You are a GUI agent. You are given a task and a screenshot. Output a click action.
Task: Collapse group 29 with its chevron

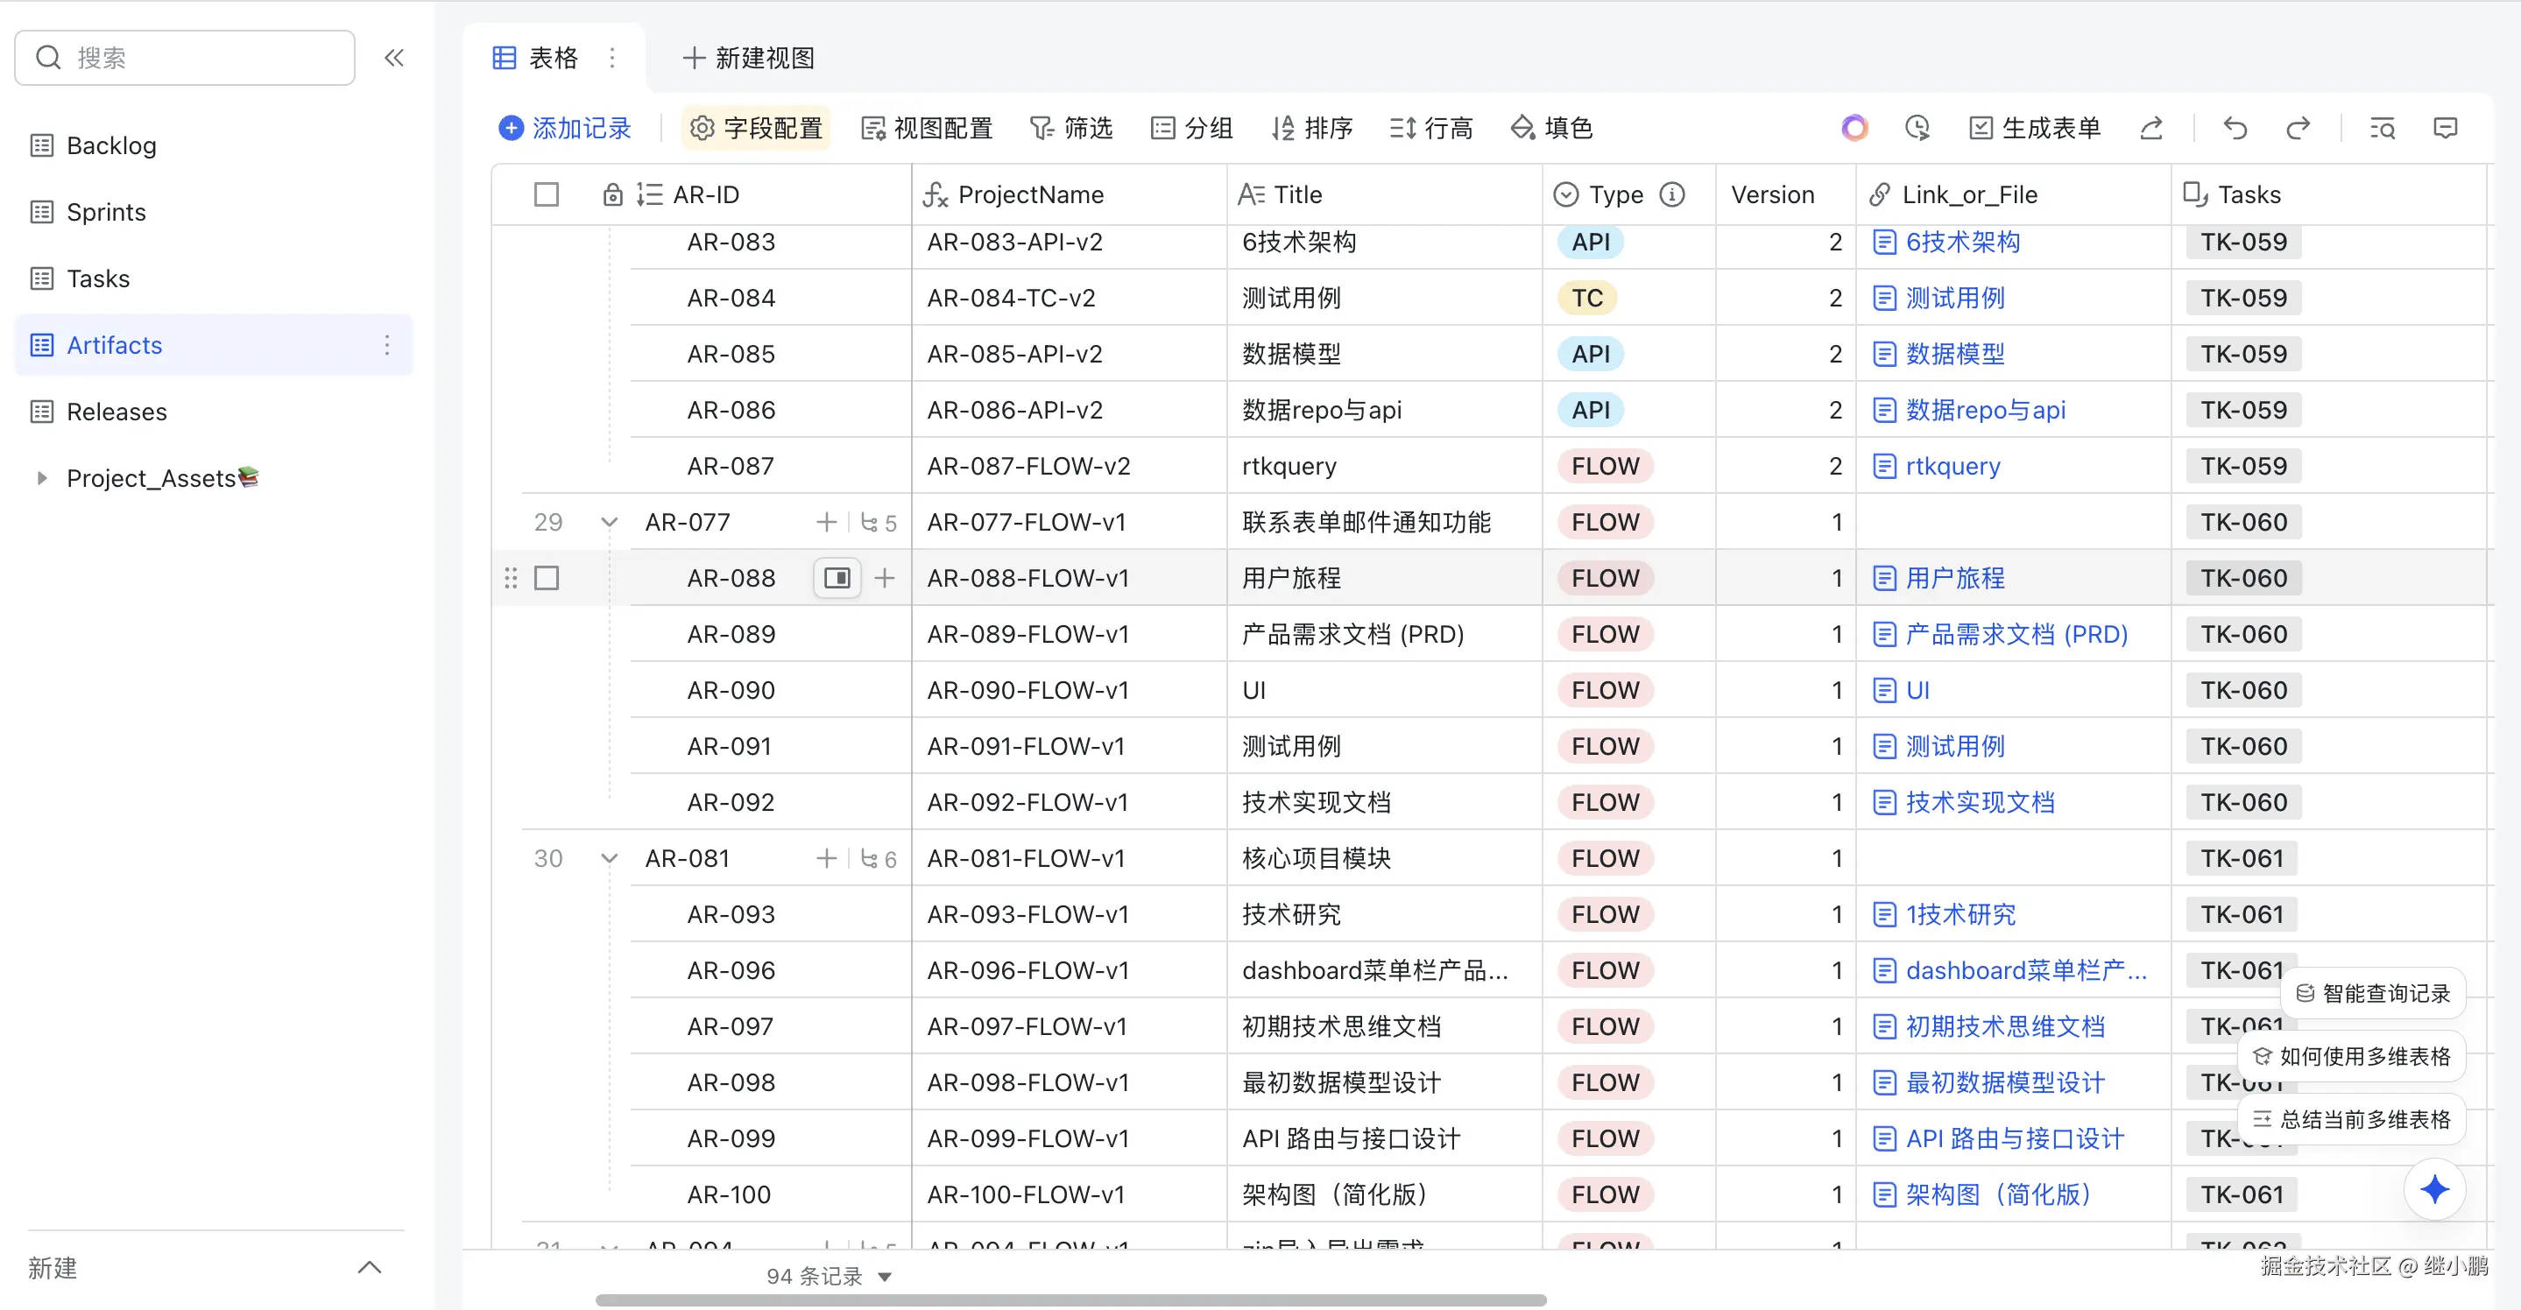pyautogui.click(x=609, y=521)
